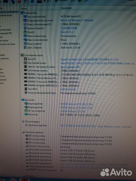Click the Windows icon beside Операционная система
The height and width of the screenshot is (181, 136).
(25, 20)
